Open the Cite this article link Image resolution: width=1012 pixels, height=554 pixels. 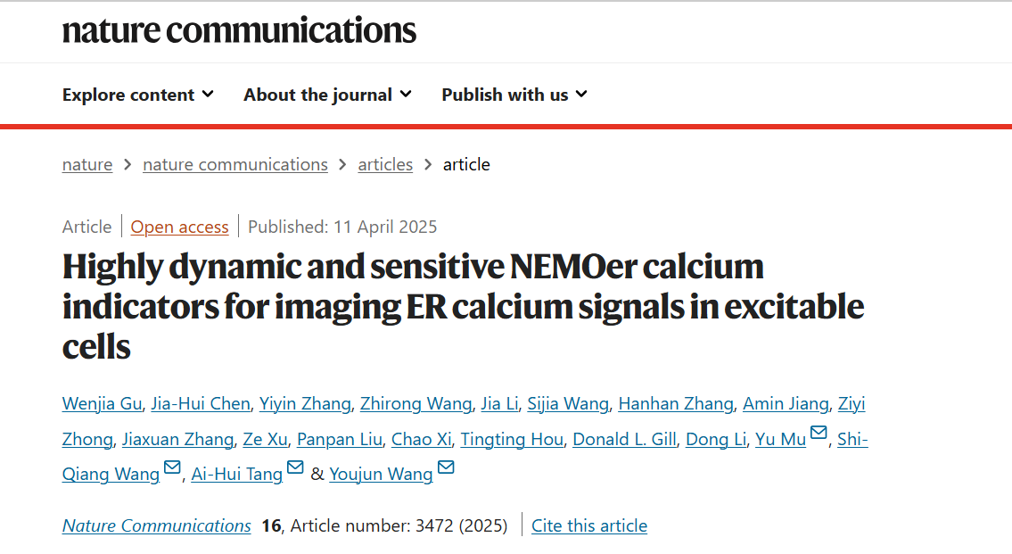589,525
